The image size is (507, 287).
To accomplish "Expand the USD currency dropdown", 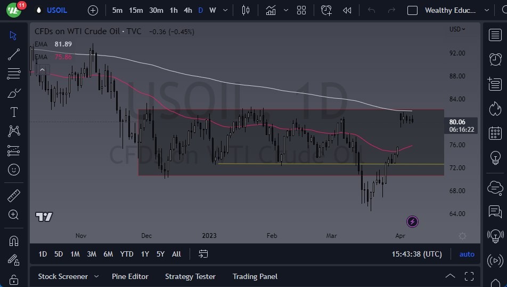I will (x=457, y=29).
